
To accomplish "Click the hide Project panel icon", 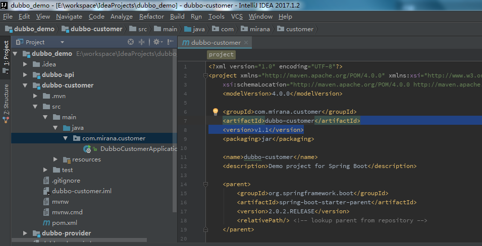I will 170,42.
